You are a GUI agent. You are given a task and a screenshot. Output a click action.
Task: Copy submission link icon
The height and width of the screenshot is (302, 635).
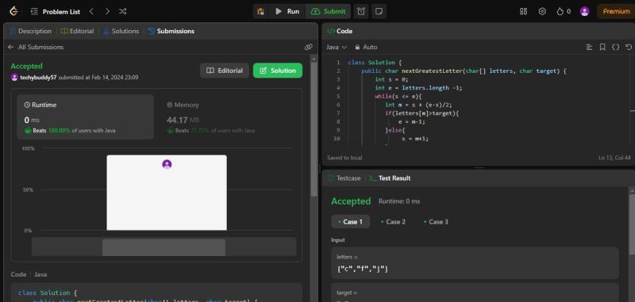pos(309,47)
